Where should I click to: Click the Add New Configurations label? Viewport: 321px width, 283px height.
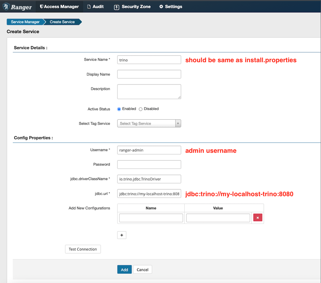(89, 208)
